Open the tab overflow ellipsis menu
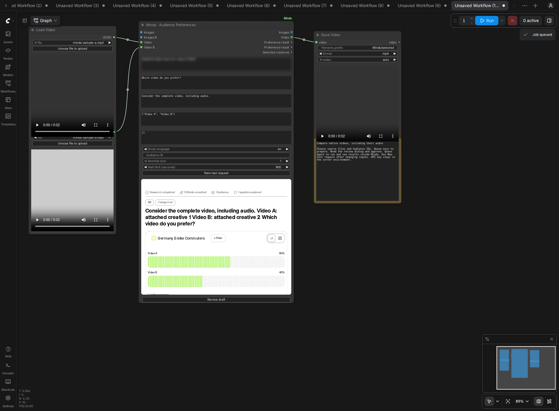This screenshot has height=411, width=559. pos(525,6)
